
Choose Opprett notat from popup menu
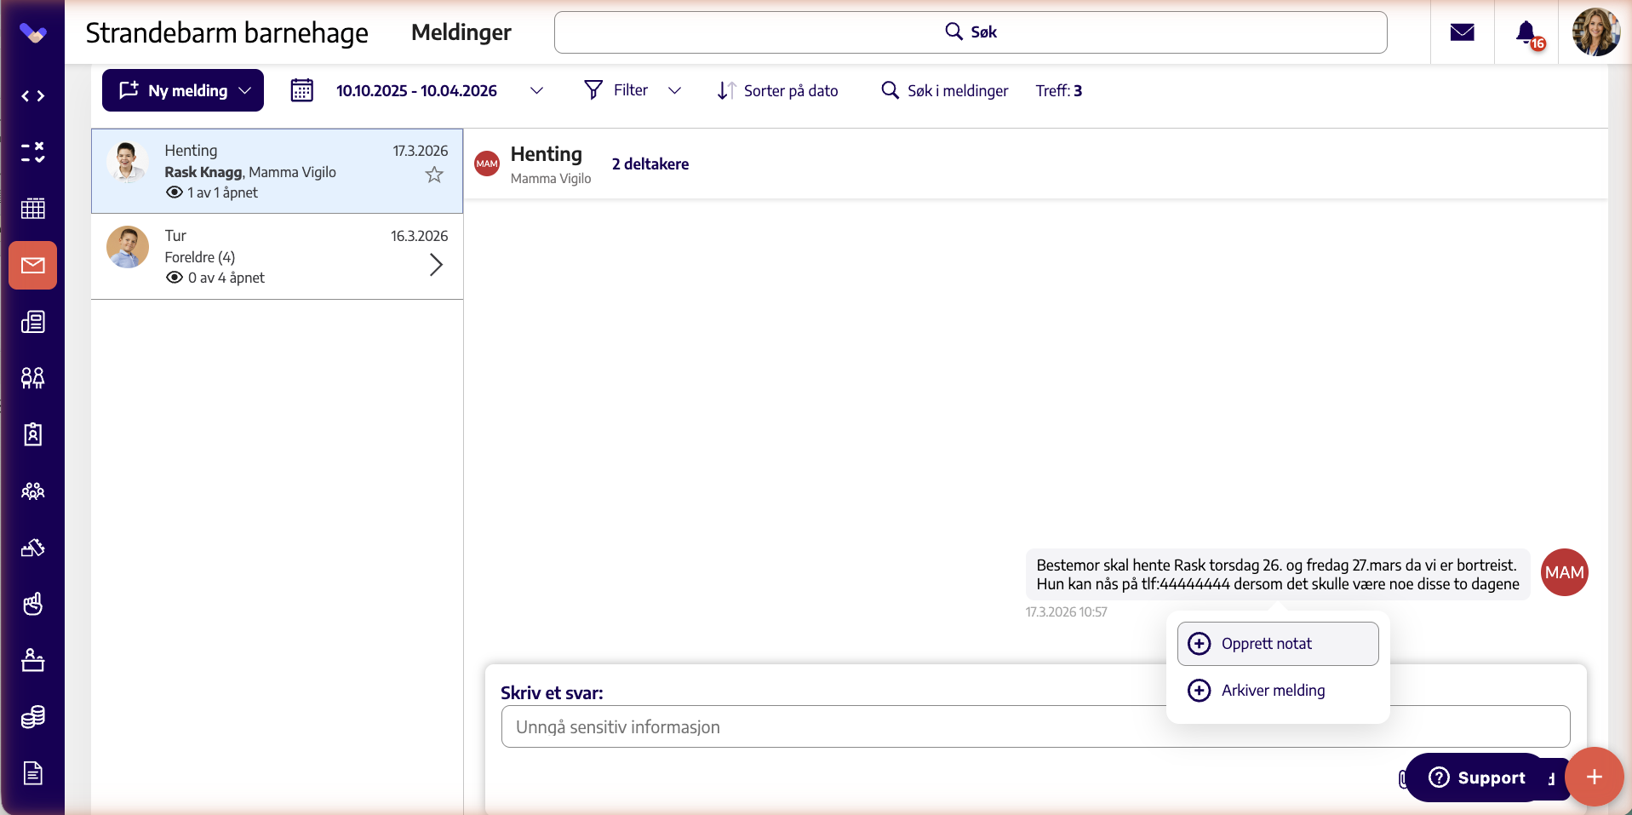point(1278,644)
